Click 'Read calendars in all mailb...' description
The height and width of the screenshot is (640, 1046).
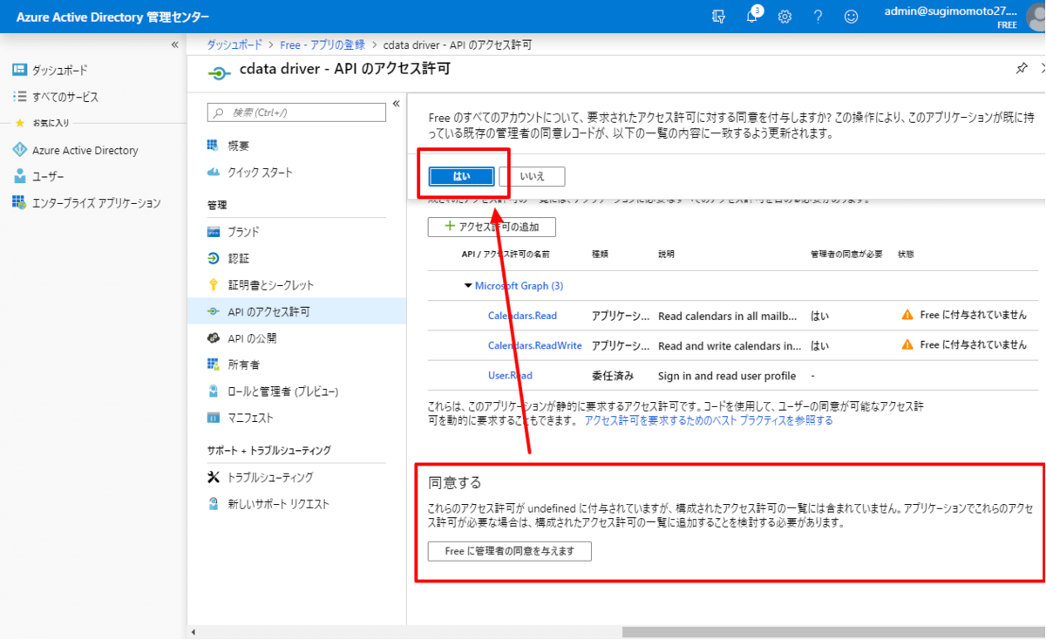point(728,316)
